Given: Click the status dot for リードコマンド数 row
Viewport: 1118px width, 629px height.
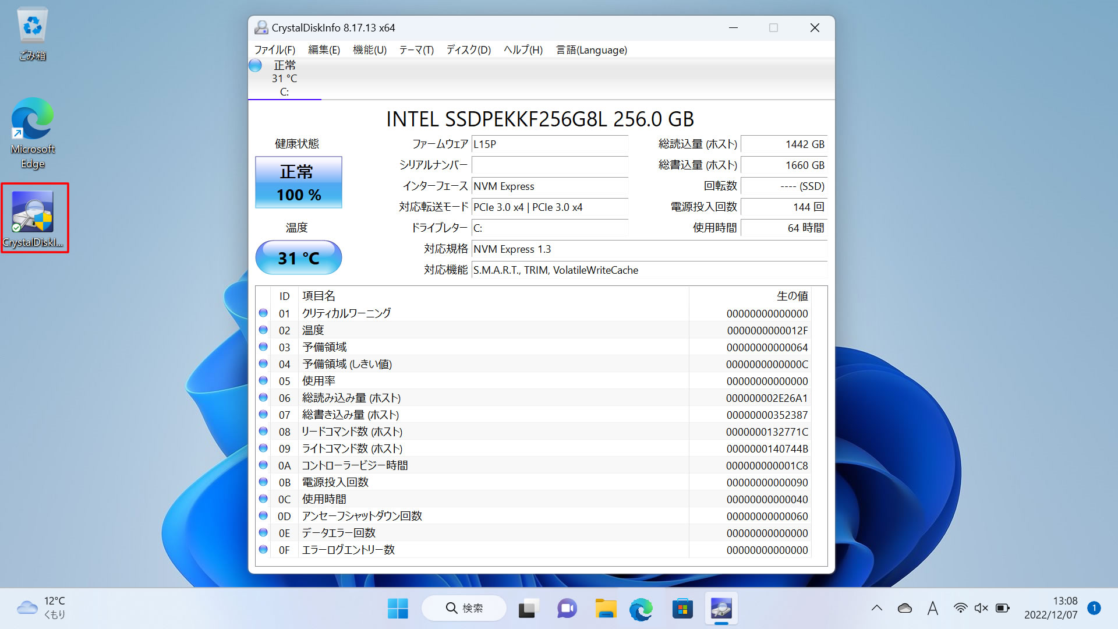Looking at the screenshot, I should (x=263, y=432).
